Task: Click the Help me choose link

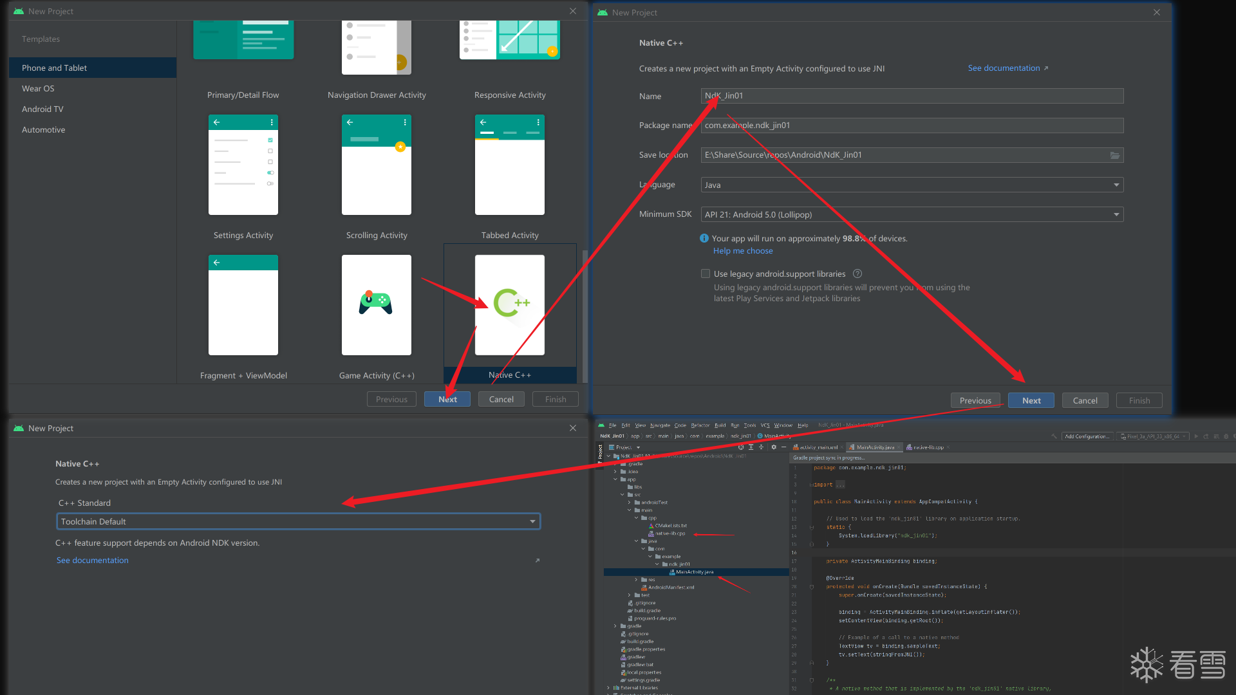Action: 742,251
